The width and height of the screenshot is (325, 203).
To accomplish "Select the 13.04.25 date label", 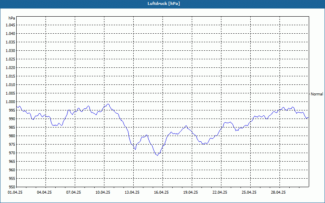I will coord(132,192).
